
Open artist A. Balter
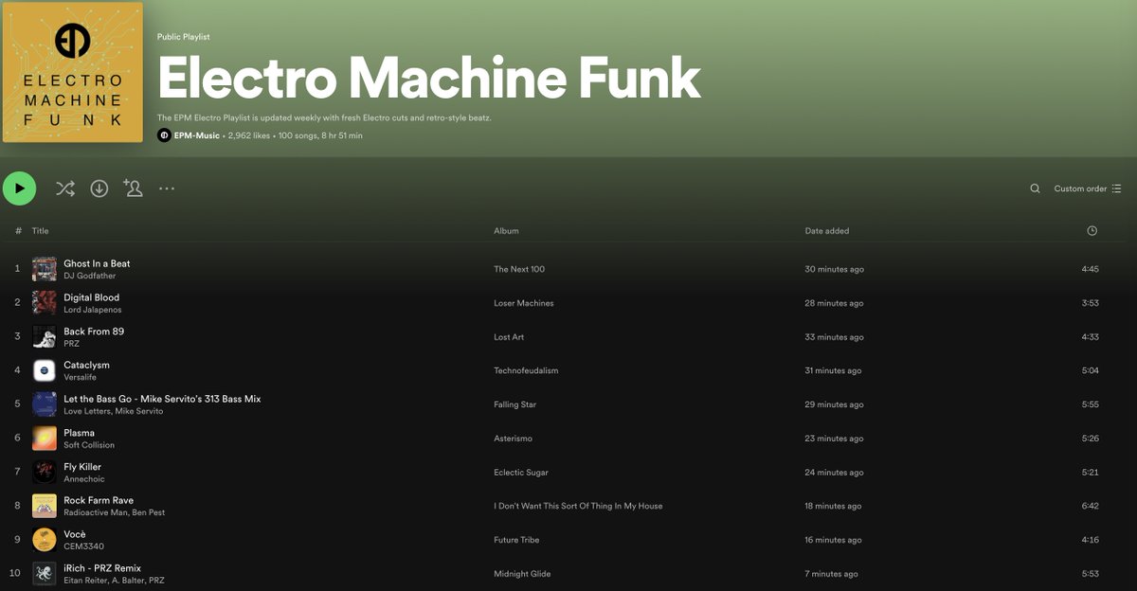pos(127,581)
